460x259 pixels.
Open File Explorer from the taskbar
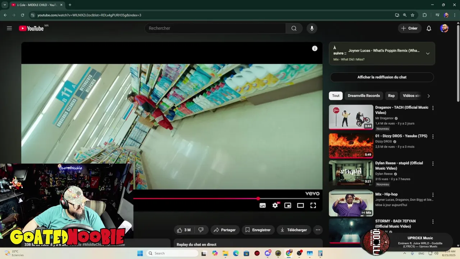[225, 253]
